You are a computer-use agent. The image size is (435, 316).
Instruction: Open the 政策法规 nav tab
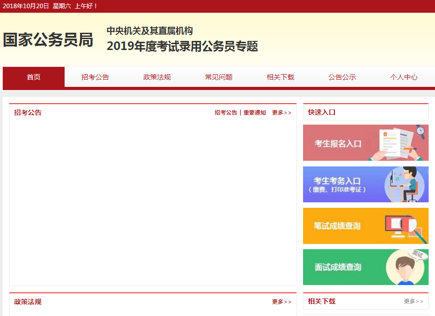(157, 77)
